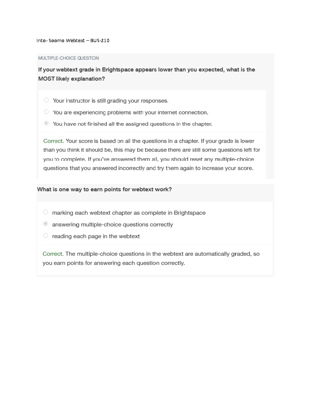
Task: Click the 'What is one way to earn points' heading
Action: coord(104,189)
